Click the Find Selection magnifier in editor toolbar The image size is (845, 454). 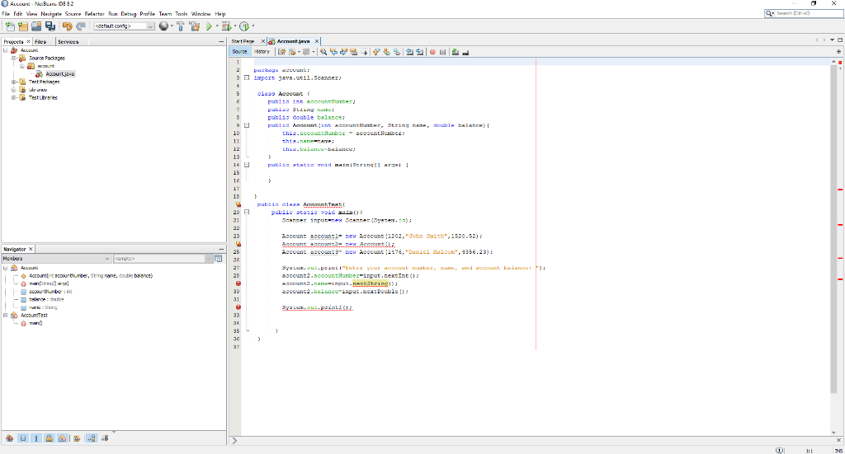coord(323,51)
